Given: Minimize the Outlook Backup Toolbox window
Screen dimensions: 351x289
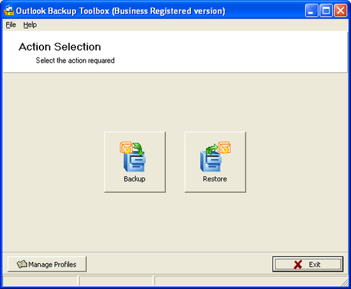Looking at the screenshot, I should pyautogui.click(x=311, y=10).
